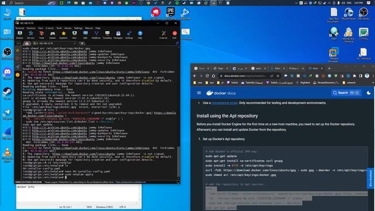Open the Games icon in MobaXterm toolbar
This screenshot has width=375, height=211.
(52, 35)
